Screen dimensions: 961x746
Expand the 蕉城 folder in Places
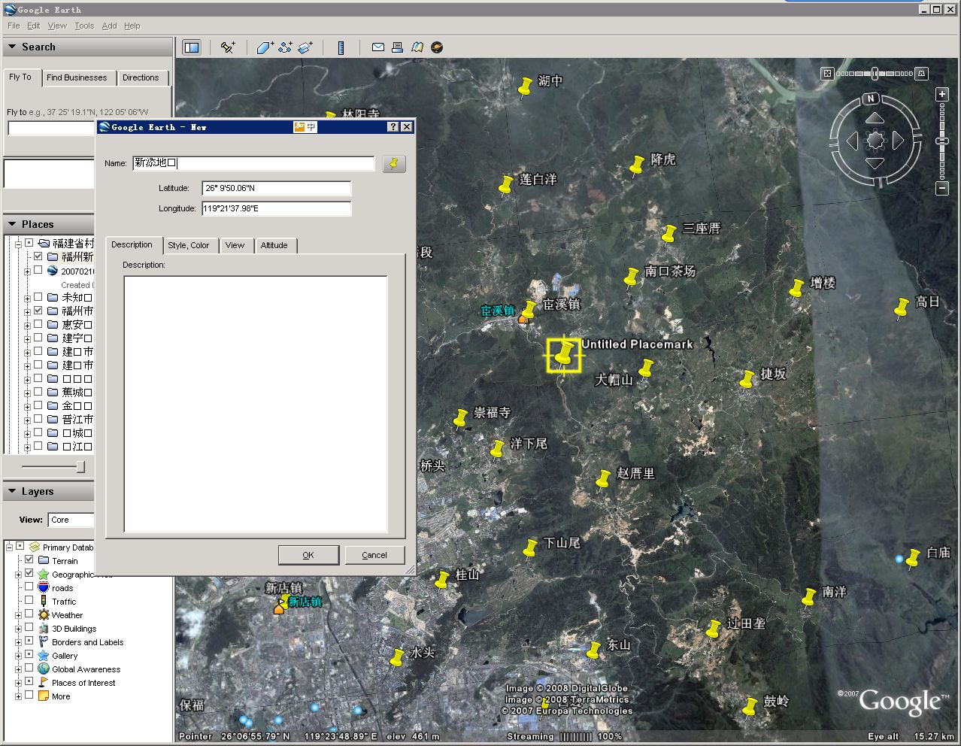27,393
